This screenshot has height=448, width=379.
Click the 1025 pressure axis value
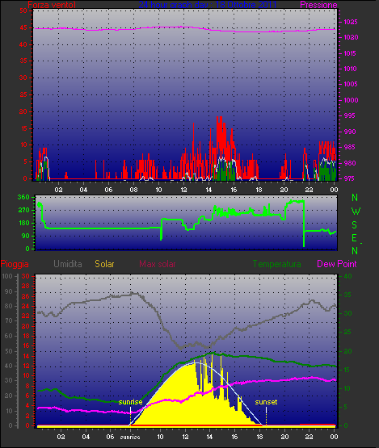tap(351, 22)
